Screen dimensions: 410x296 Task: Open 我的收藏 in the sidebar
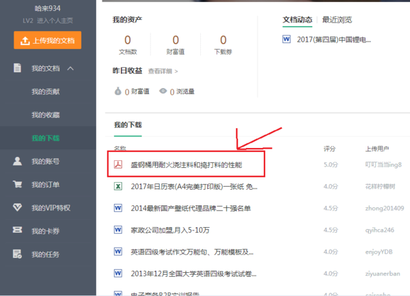coord(46,115)
